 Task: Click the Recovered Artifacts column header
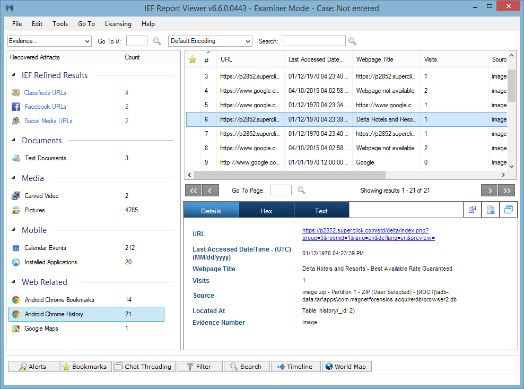pos(64,57)
